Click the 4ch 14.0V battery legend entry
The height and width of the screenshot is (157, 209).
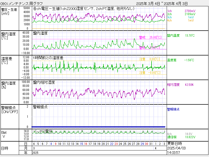[180, 134]
